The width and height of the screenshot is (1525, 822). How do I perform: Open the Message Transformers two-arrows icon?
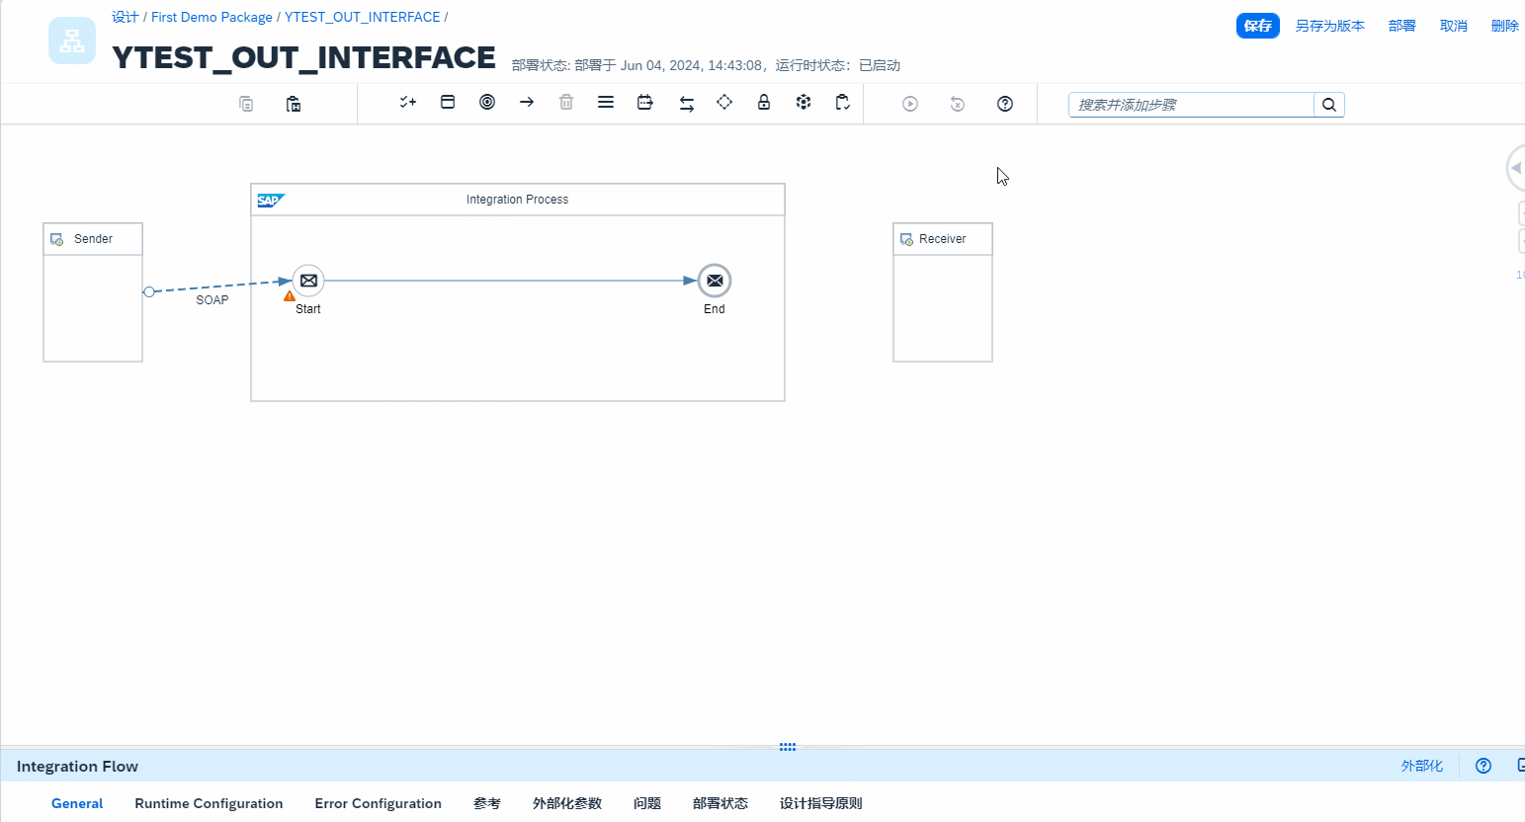[x=686, y=104]
